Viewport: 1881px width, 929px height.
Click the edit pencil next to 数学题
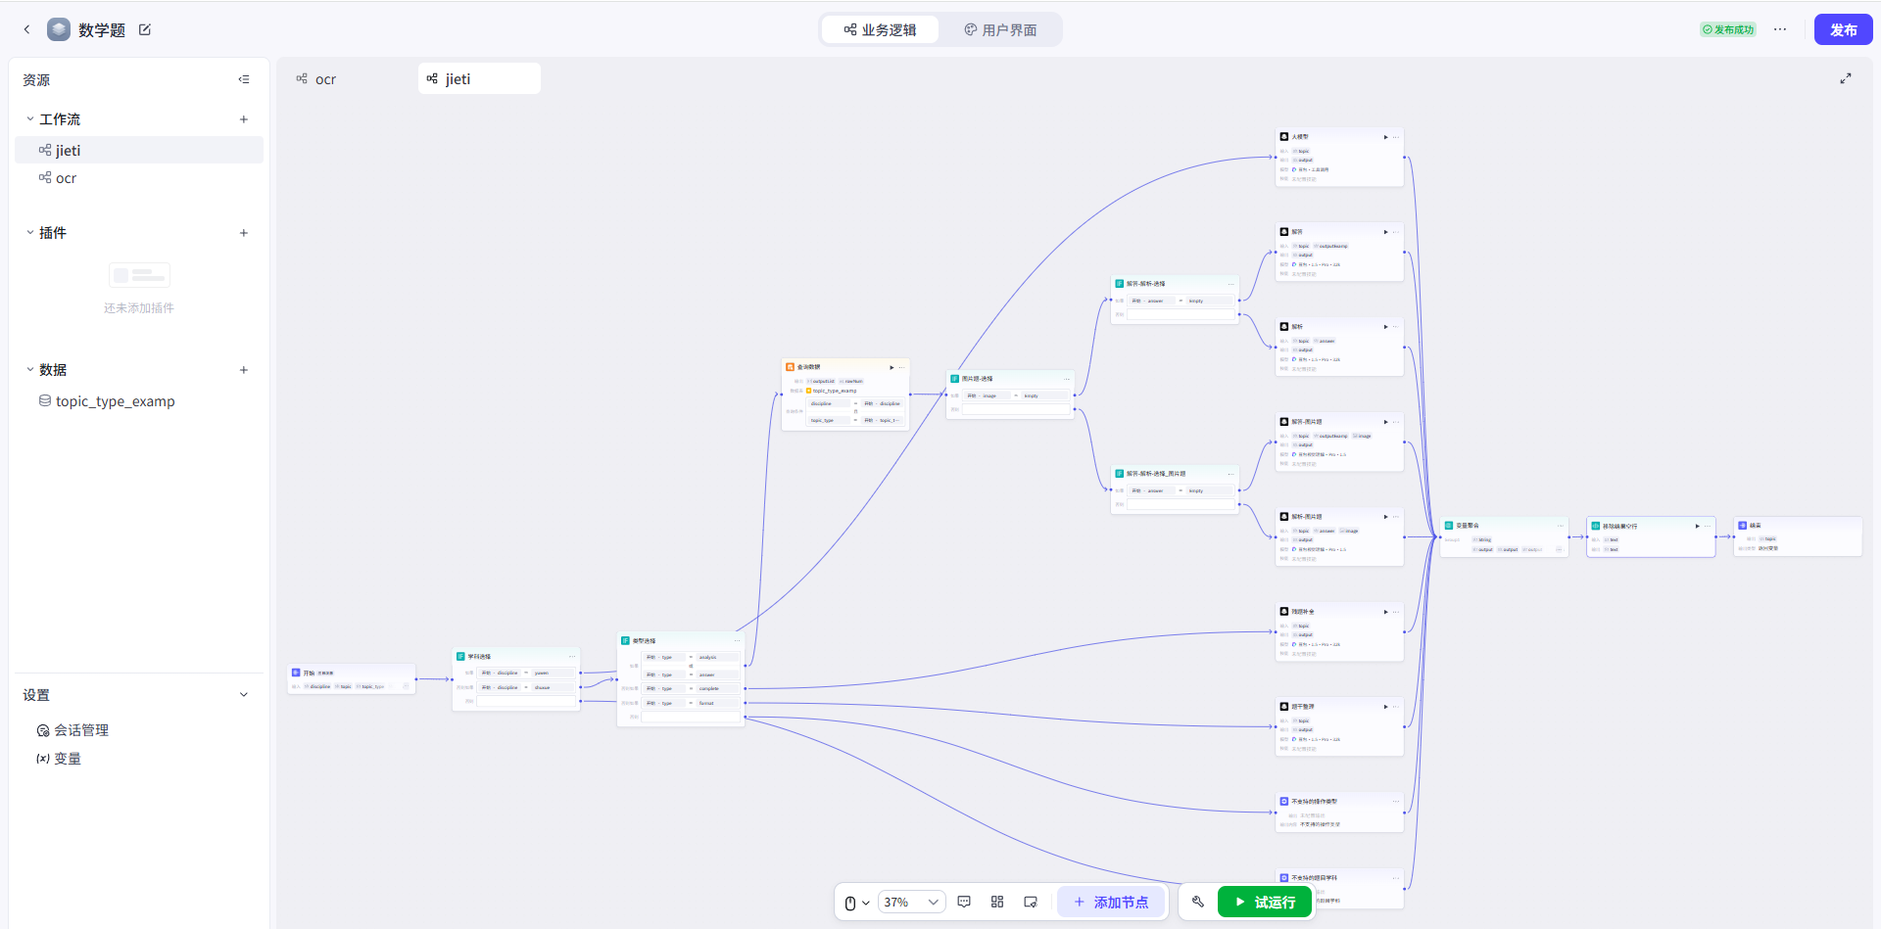[145, 29]
